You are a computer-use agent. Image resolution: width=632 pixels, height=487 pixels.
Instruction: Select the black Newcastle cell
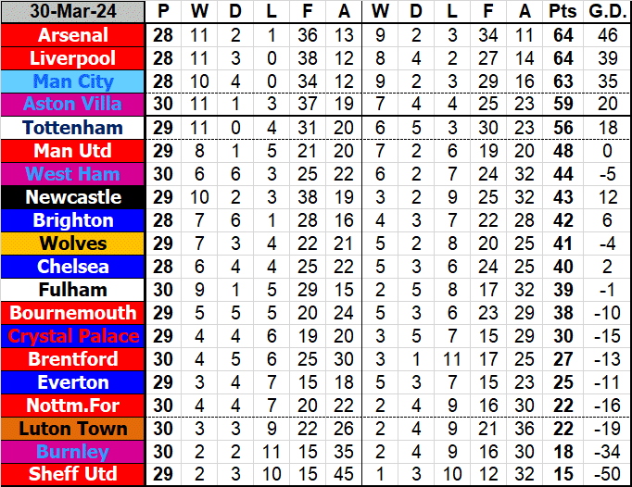click(x=73, y=197)
